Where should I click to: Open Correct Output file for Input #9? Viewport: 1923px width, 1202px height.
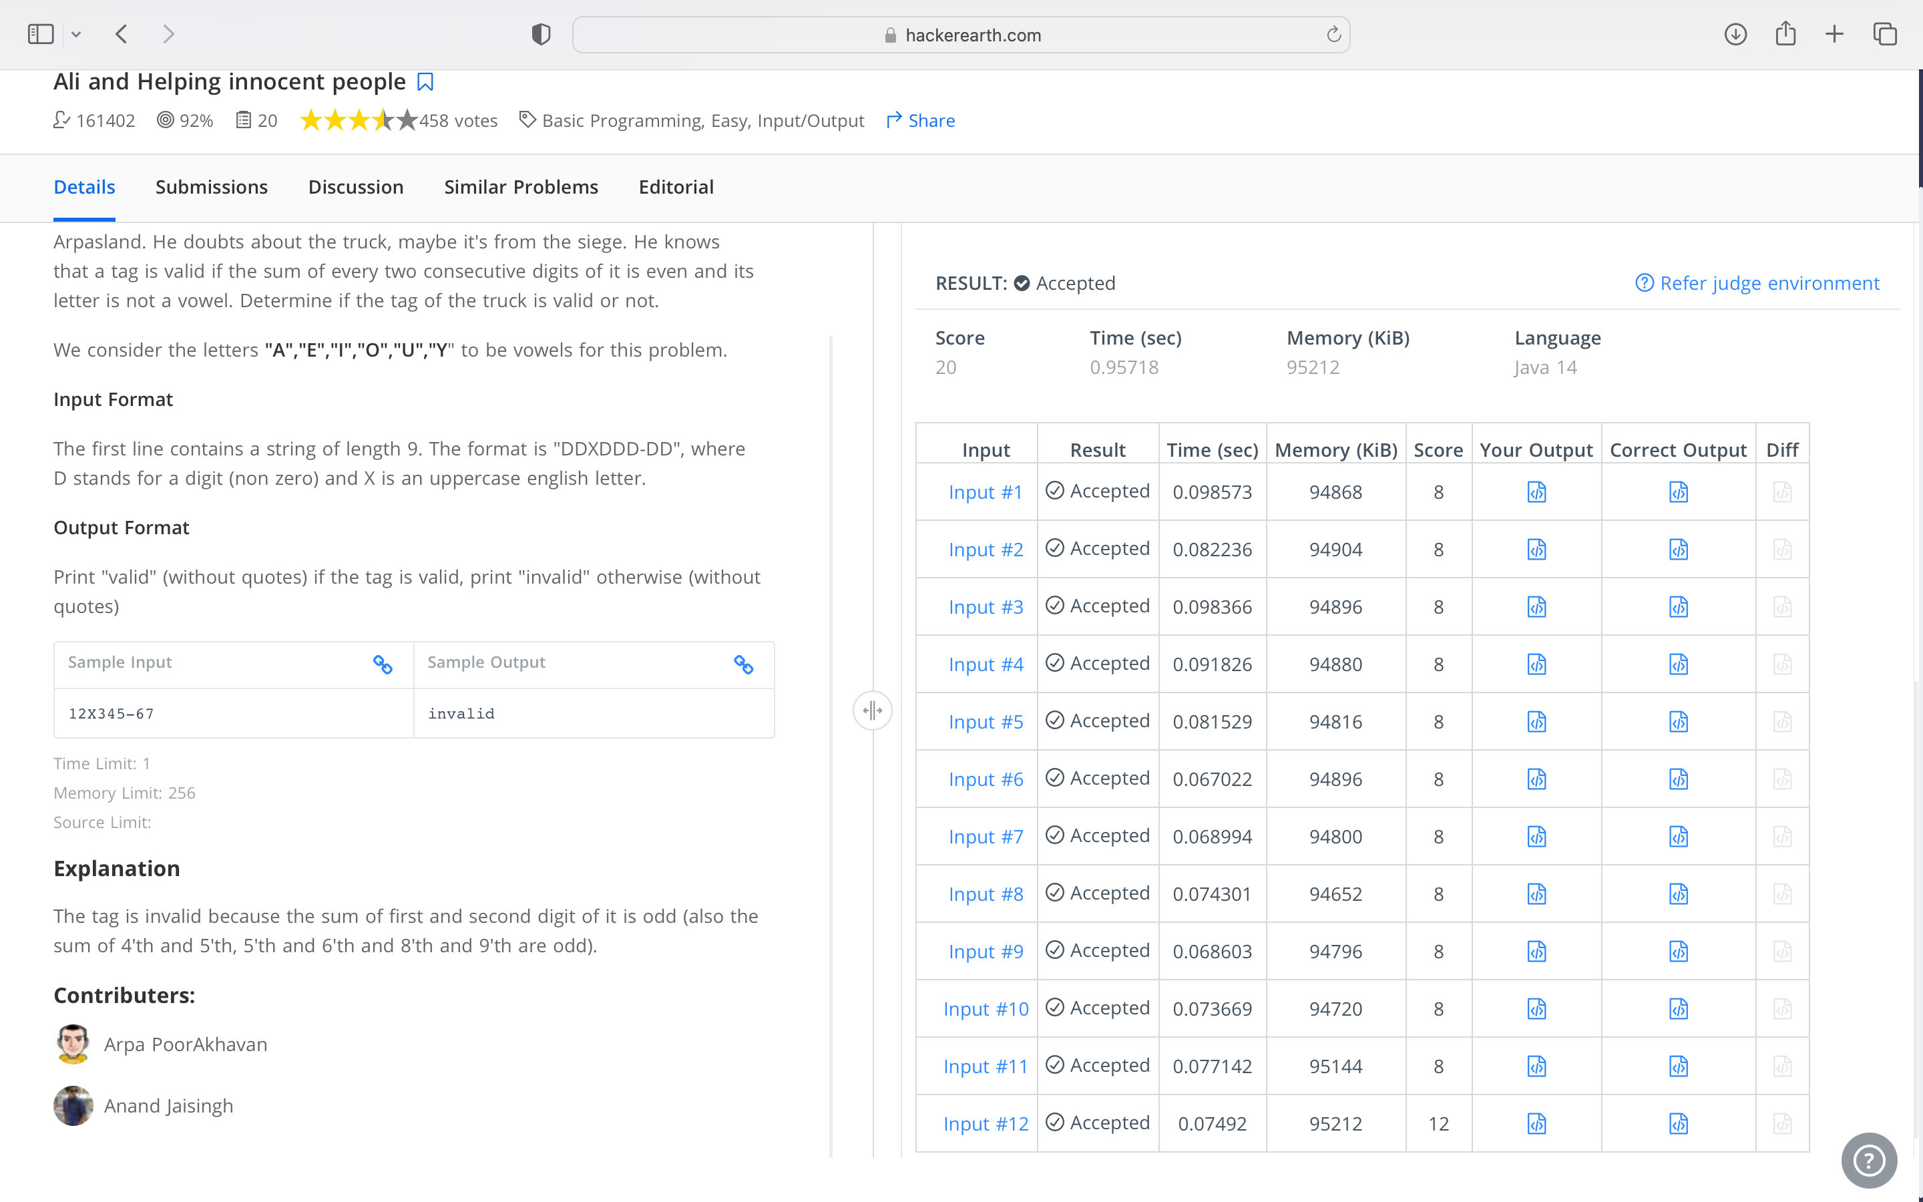[x=1677, y=951]
